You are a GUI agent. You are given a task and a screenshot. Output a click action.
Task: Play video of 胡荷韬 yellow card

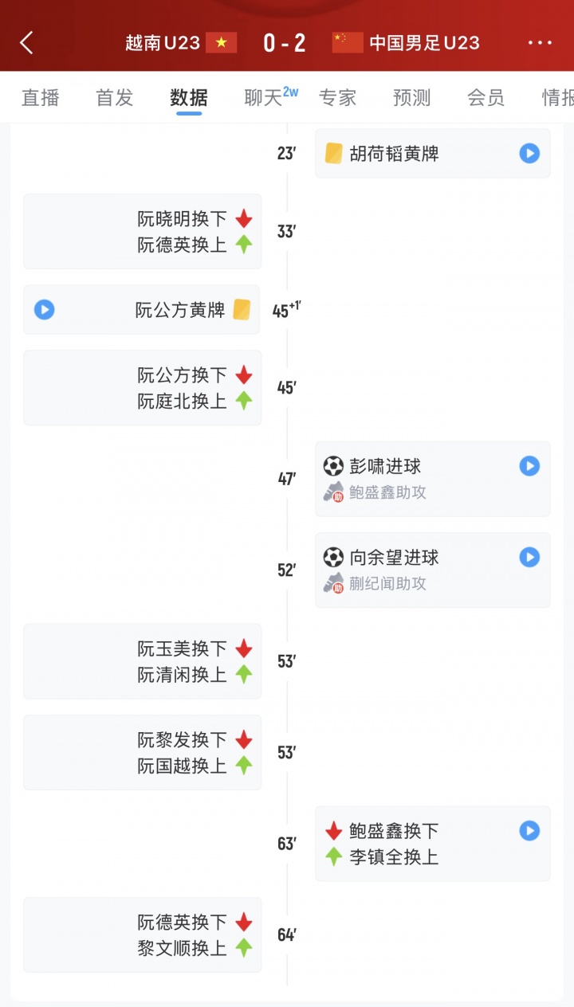(x=529, y=153)
